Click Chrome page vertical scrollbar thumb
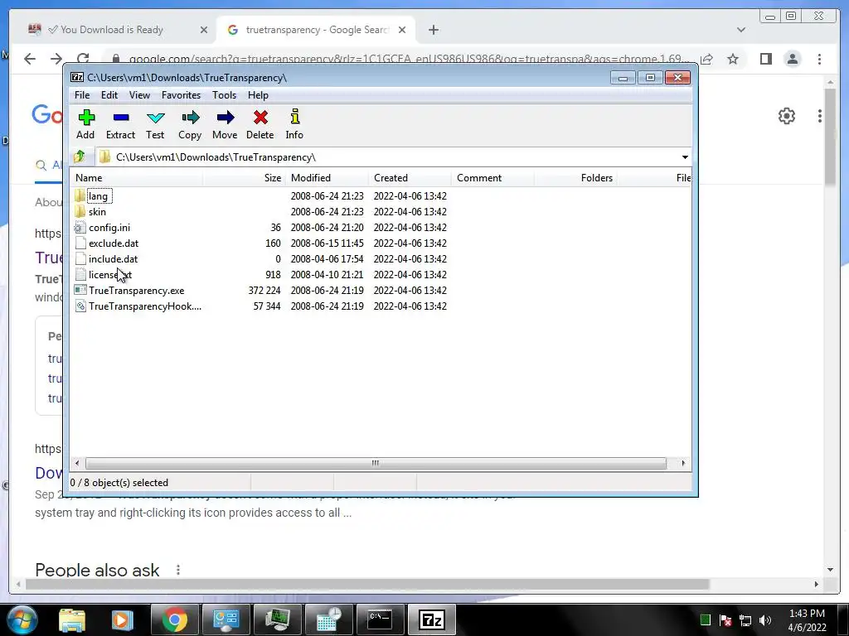Viewport: 849px width, 636px height. coord(831,137)
